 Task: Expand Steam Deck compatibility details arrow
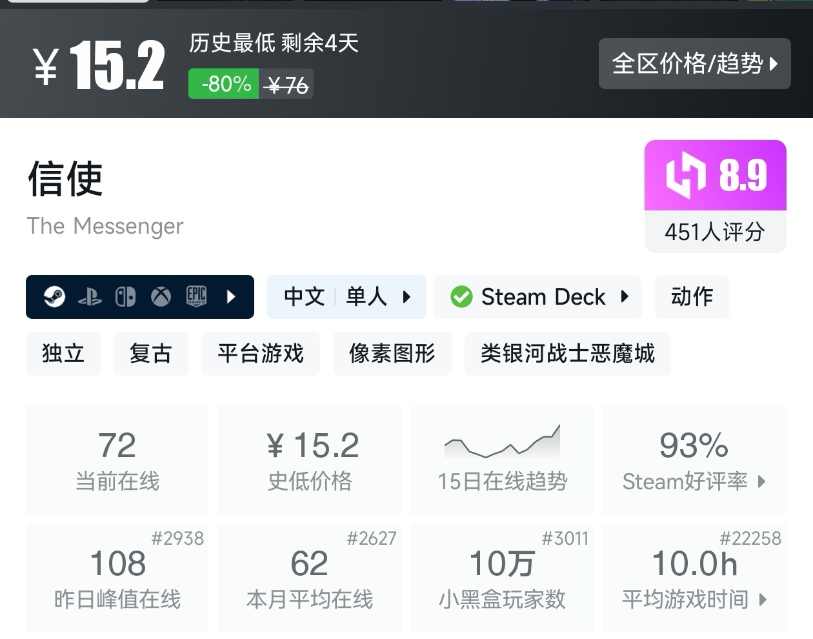click(x=624, y=297)
